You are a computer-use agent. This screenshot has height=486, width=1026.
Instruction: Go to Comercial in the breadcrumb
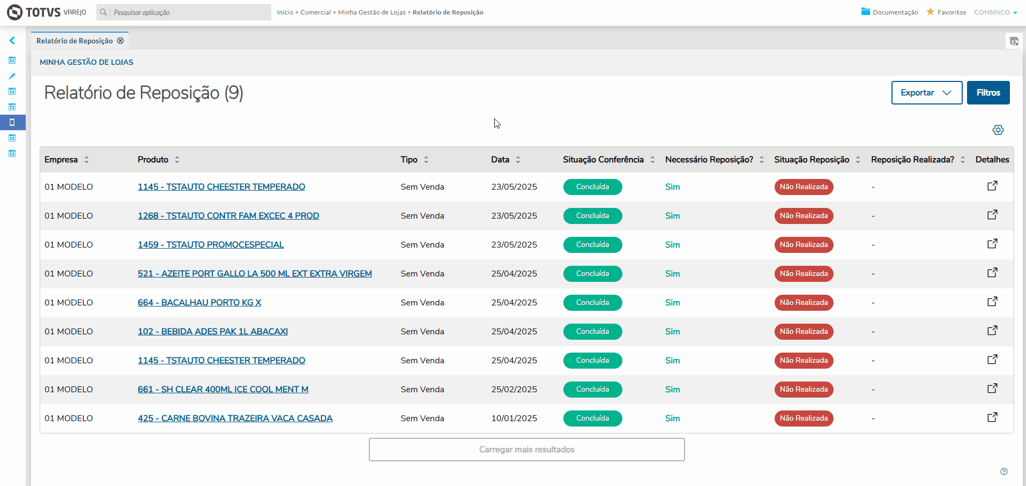[315, 12]
